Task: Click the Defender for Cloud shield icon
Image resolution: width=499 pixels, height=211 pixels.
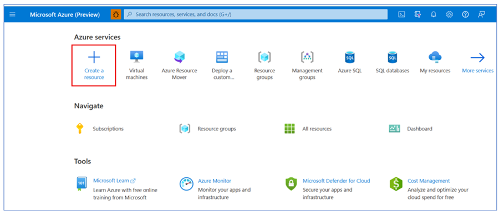Action: [x=291, y=184]
